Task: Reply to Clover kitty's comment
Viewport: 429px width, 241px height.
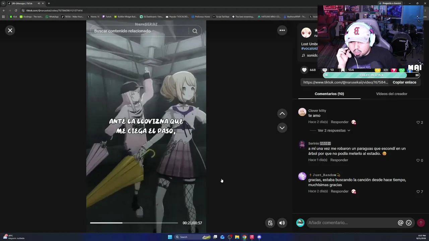Action: pyautogui.click(x=340, y=122)
